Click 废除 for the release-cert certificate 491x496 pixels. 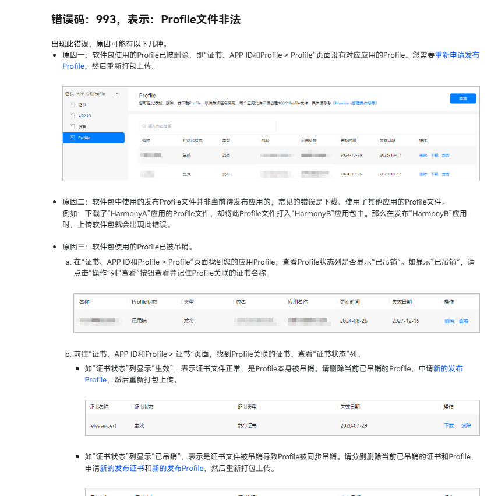click(x=466, y=425)
